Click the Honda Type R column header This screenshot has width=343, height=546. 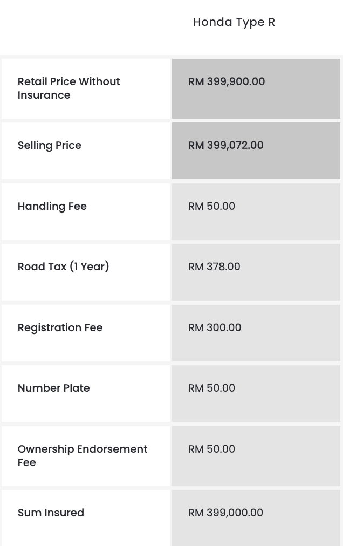pyautogui.click(x=234, y=22)
